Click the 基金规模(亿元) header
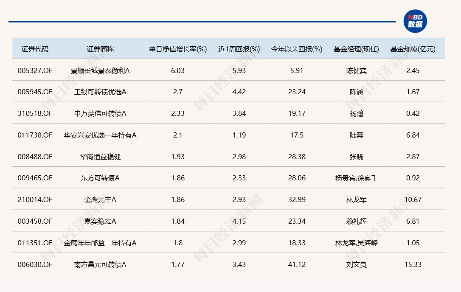461x292 pixels. pos(413,49)
